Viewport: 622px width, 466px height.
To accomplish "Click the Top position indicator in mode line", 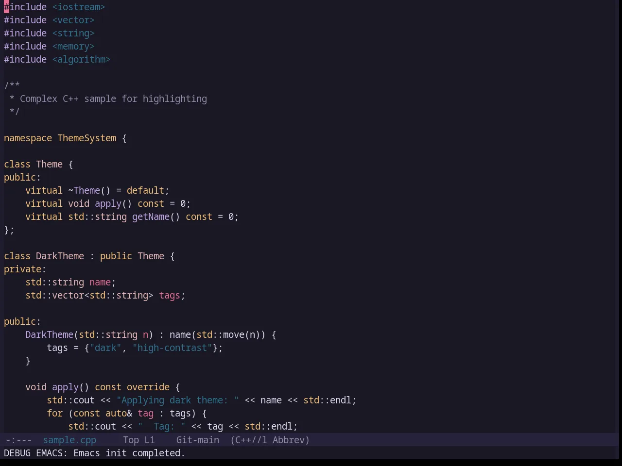I will click(x=131, y=440).
